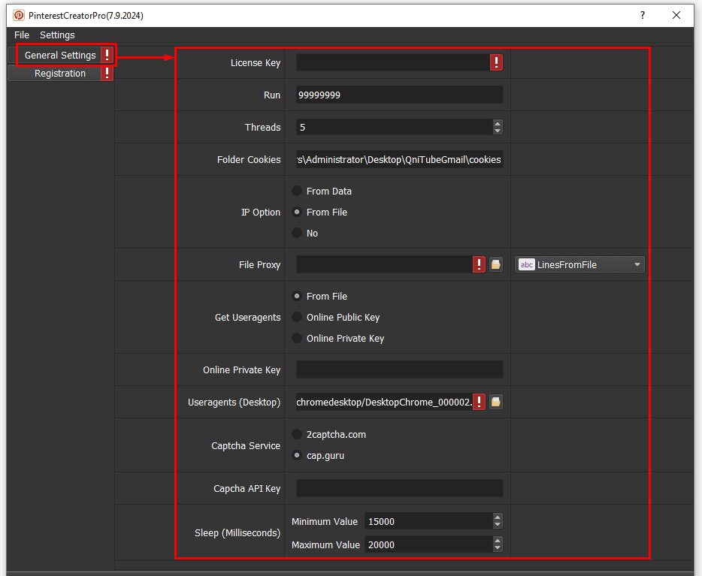Increase Sleep Maximum Value with up arrow
Screen dimensions: 702x576
tap(498, 541)
